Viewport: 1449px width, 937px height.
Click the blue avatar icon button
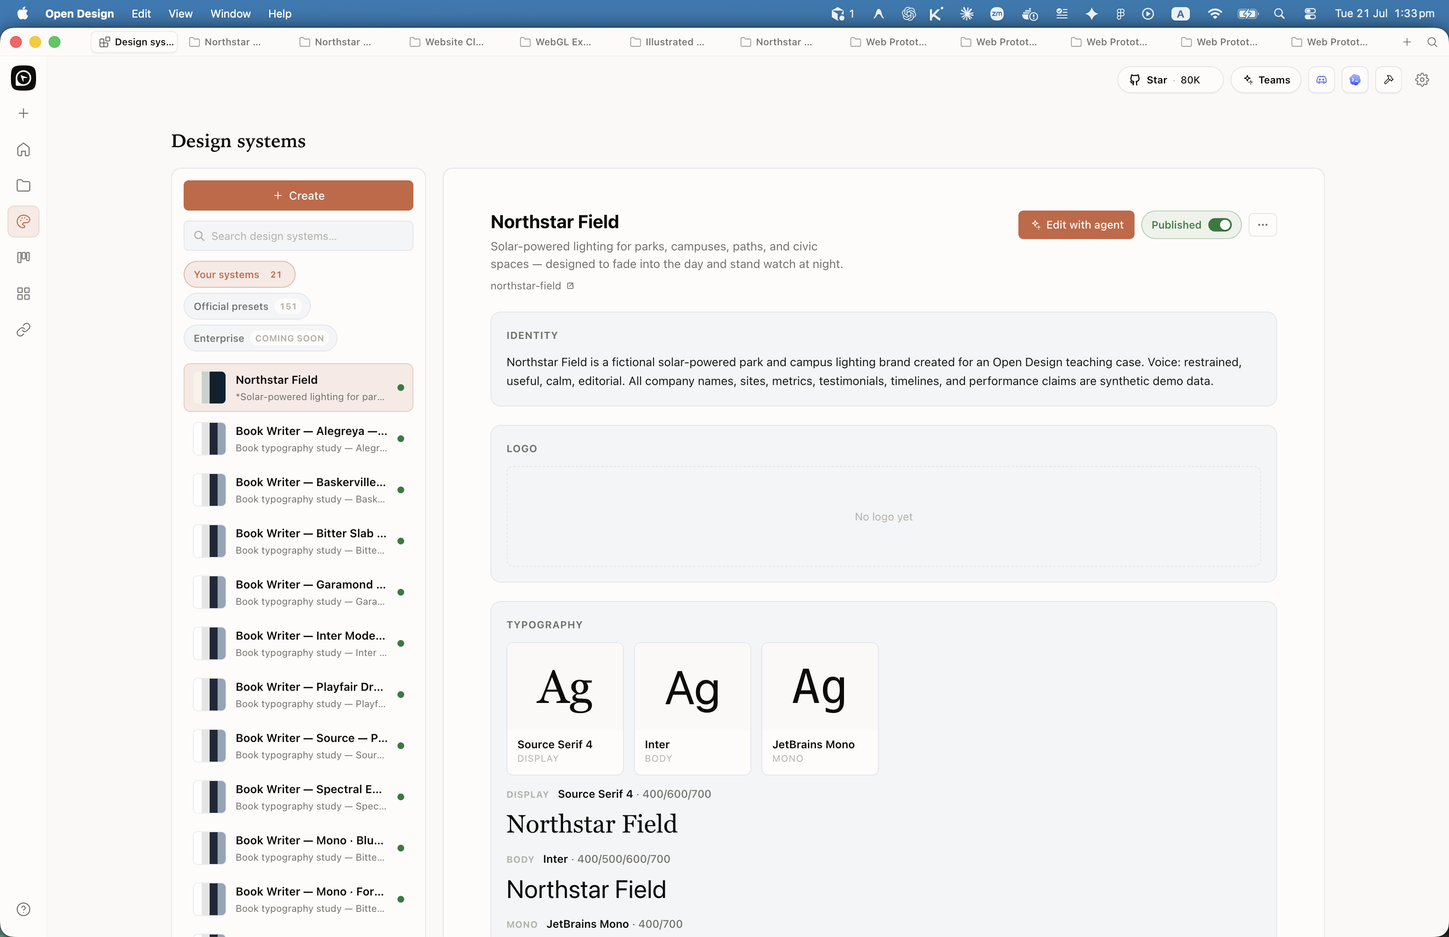[1355, 80]
